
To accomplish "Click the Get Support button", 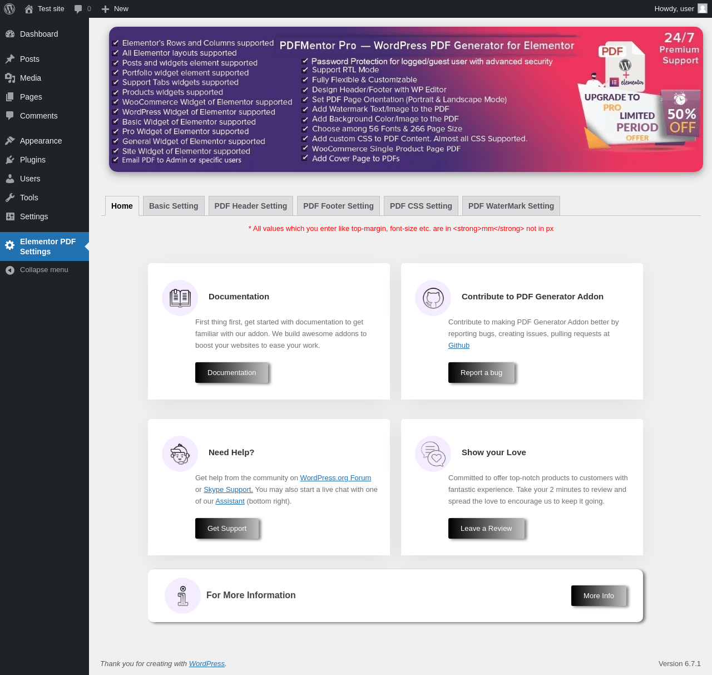I will tap(227, 529).
